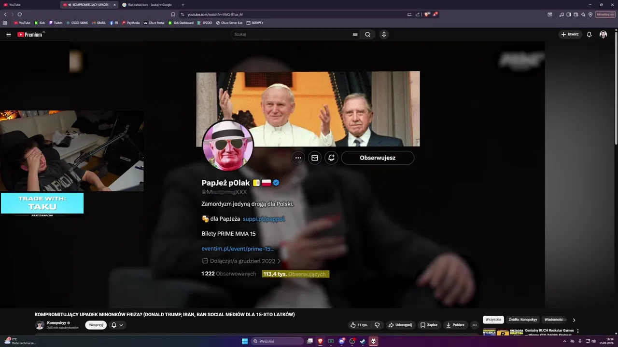The width and height of the screenshot is (618, 347).
Task: Select the Wiadomości chip
Action: (x=554, y=320)
